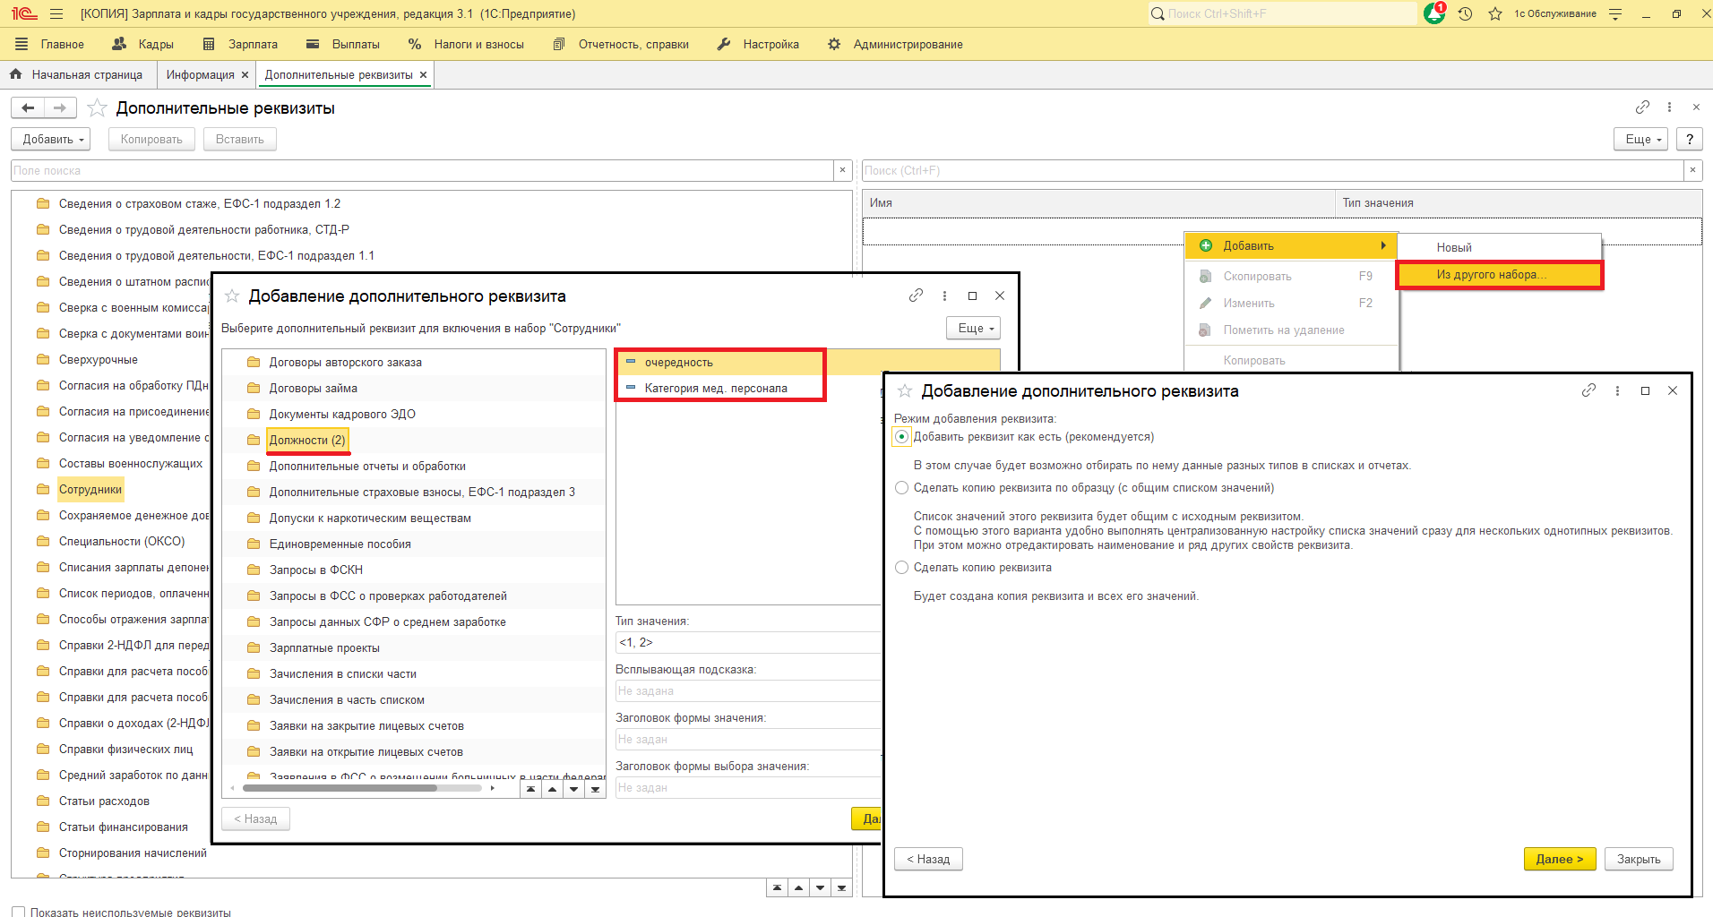Move item down in dialog folder list

pos(574,789)
